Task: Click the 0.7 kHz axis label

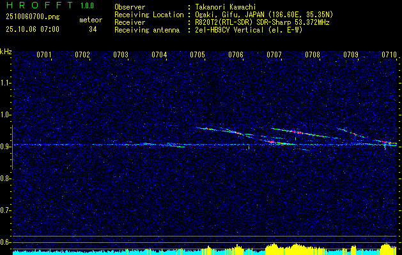Action: (5, 210)
